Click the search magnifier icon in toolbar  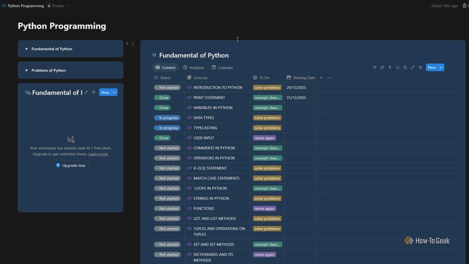tap(405, 68)
